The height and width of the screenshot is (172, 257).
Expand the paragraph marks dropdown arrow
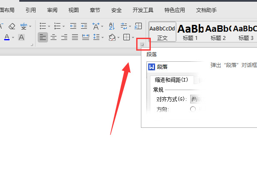pos(130,26)
